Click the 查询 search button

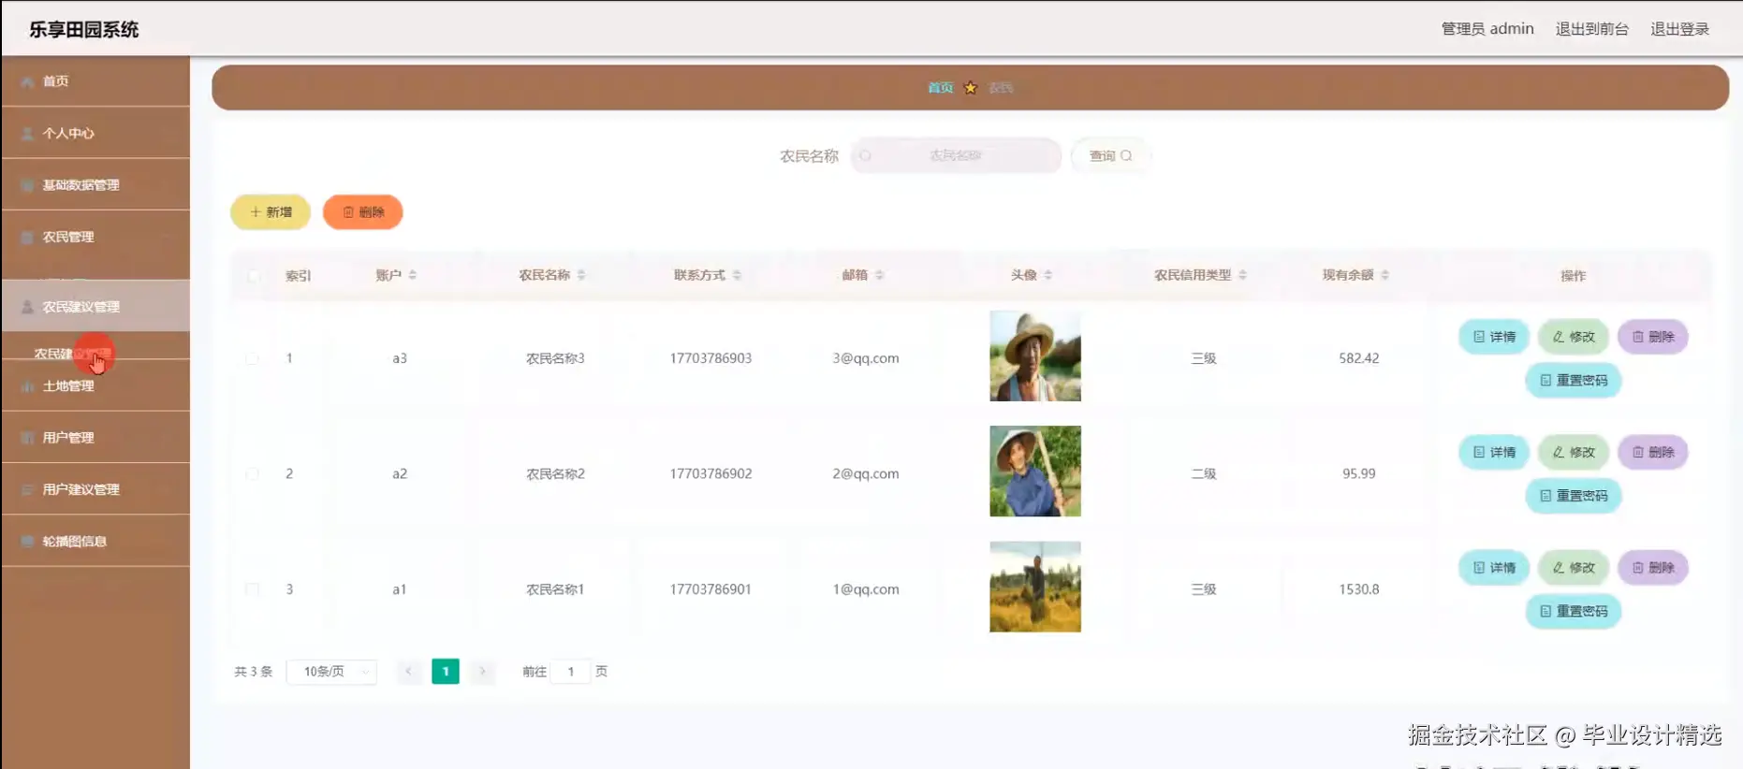tap(1110, 155)
